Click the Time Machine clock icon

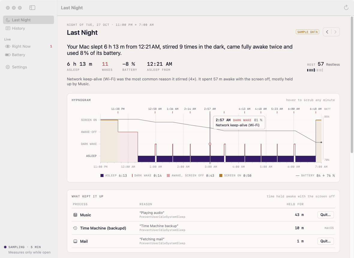pyautogui.click(x=75, y=228)
